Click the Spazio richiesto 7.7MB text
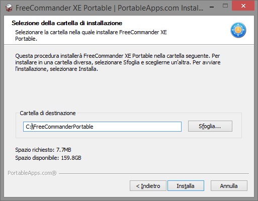 click(43, 150)
